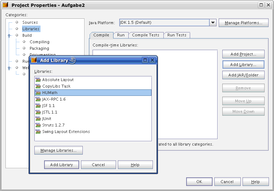Select the Sources category
The width and height of the screenshot is (274, 191).
point(30,22)
